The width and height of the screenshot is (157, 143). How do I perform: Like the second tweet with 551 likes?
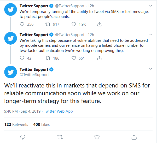[x=74, y=58]
